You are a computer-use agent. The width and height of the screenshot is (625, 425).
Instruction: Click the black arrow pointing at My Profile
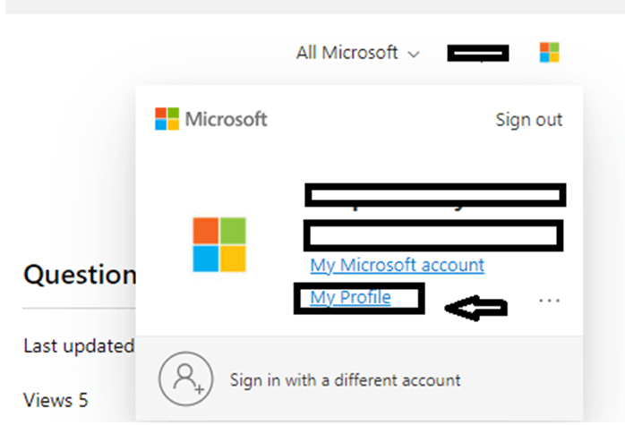click(475, 308)
